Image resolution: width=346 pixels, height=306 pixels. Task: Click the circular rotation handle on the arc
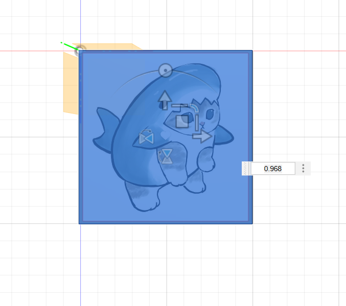tap(165, 70)
